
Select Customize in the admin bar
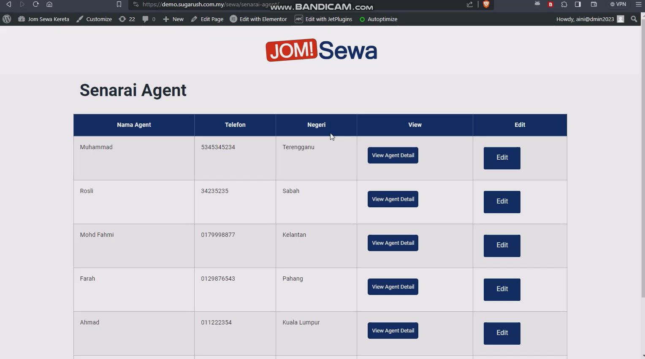[94, 19]
